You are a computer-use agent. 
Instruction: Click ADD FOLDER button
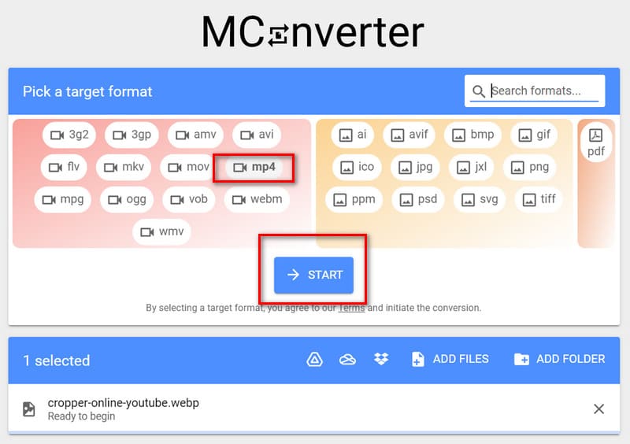click(x=560, y=359)
